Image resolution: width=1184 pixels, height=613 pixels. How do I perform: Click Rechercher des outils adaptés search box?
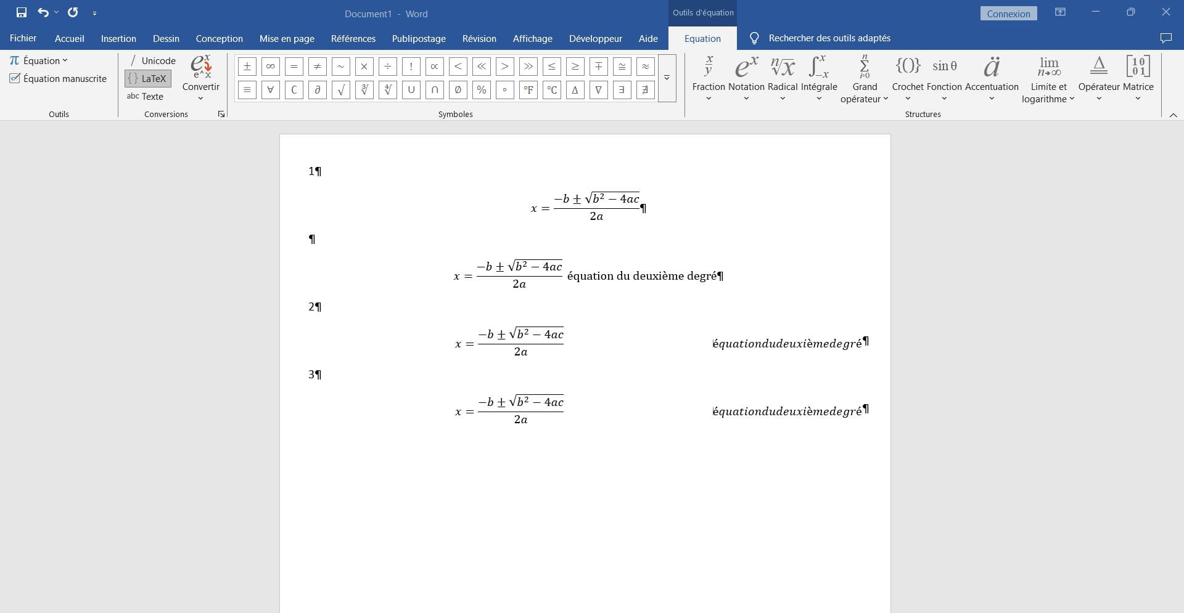coord(820,38)
